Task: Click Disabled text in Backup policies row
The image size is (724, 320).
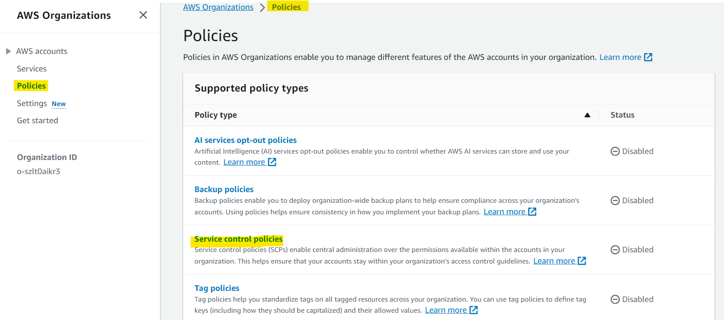Action: coord(638,201)
